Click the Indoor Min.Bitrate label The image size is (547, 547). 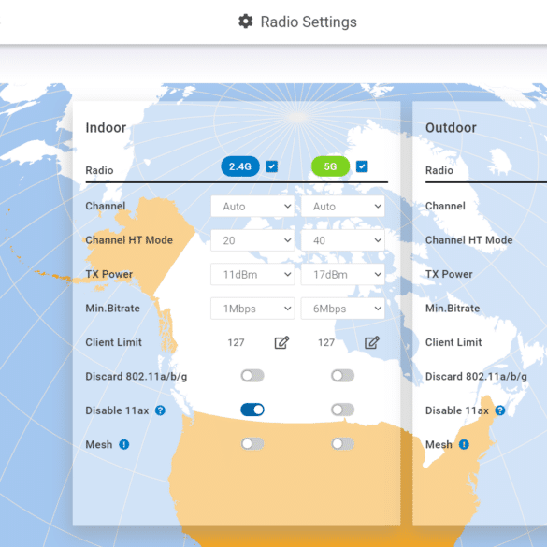pyautogui.click(x=113, y=308)
